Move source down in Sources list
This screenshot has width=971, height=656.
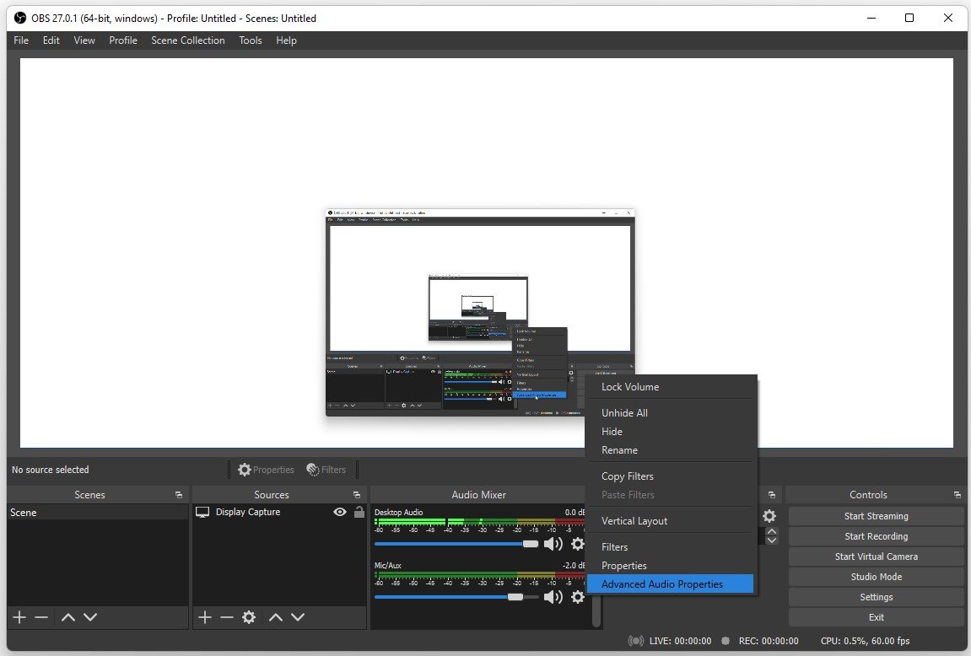[298, 617]
